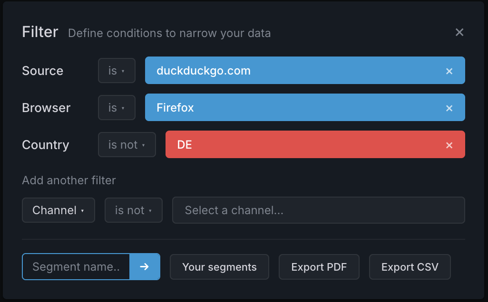Image resolution: width=488 pixels, height=302 pixels.
Task: Click the Source filter label
Action: click(x=42, y=71)
